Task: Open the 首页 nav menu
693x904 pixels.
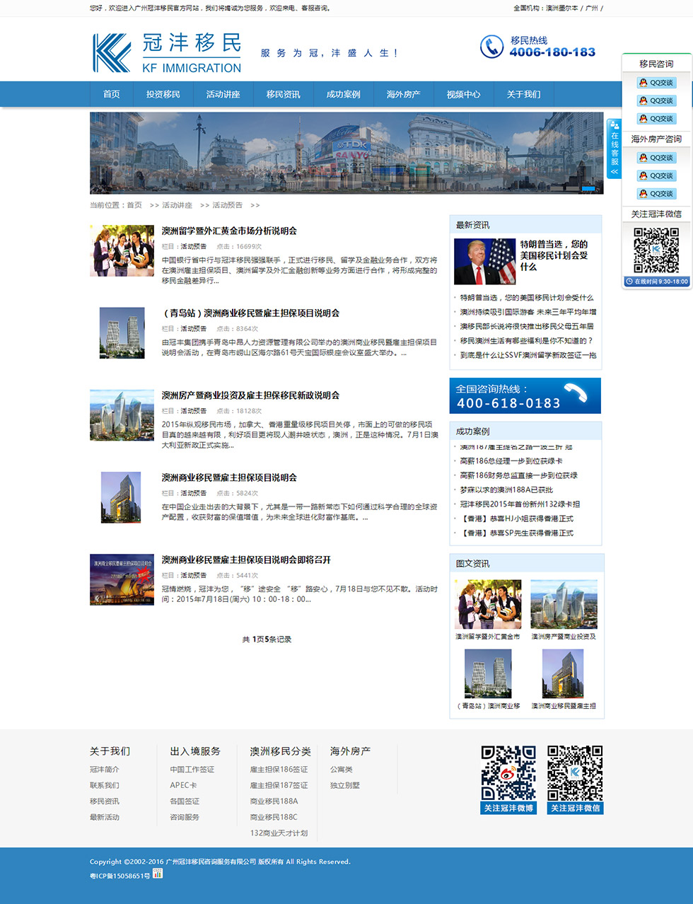Action: click(112, 94)
